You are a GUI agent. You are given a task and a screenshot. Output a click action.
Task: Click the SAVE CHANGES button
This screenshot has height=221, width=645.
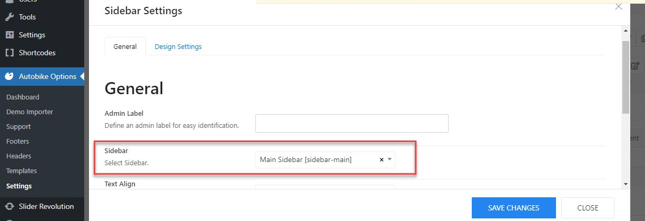(514, 208)
